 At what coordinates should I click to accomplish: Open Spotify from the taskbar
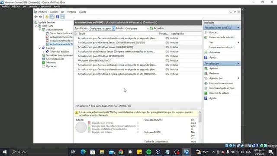[x=149, y=152]
